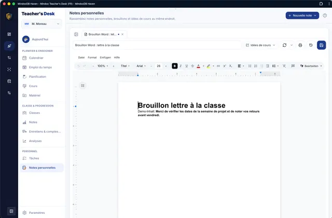The height and width of the screenshot is (218, 332).
Task: Open the Bearbeiten editing mode dropdown
Action: pos(311,66)
